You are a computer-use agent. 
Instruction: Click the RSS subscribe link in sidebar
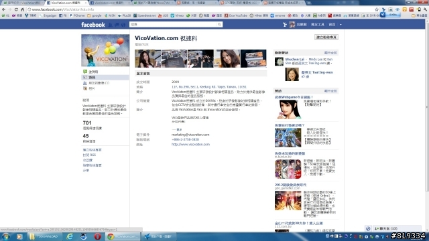89,155
